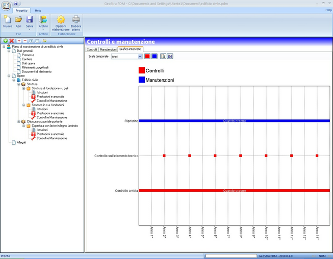Open the Salva dropdown arrow
The height and width of the screenshot is (259, 333).
click(x=29, y=29)
